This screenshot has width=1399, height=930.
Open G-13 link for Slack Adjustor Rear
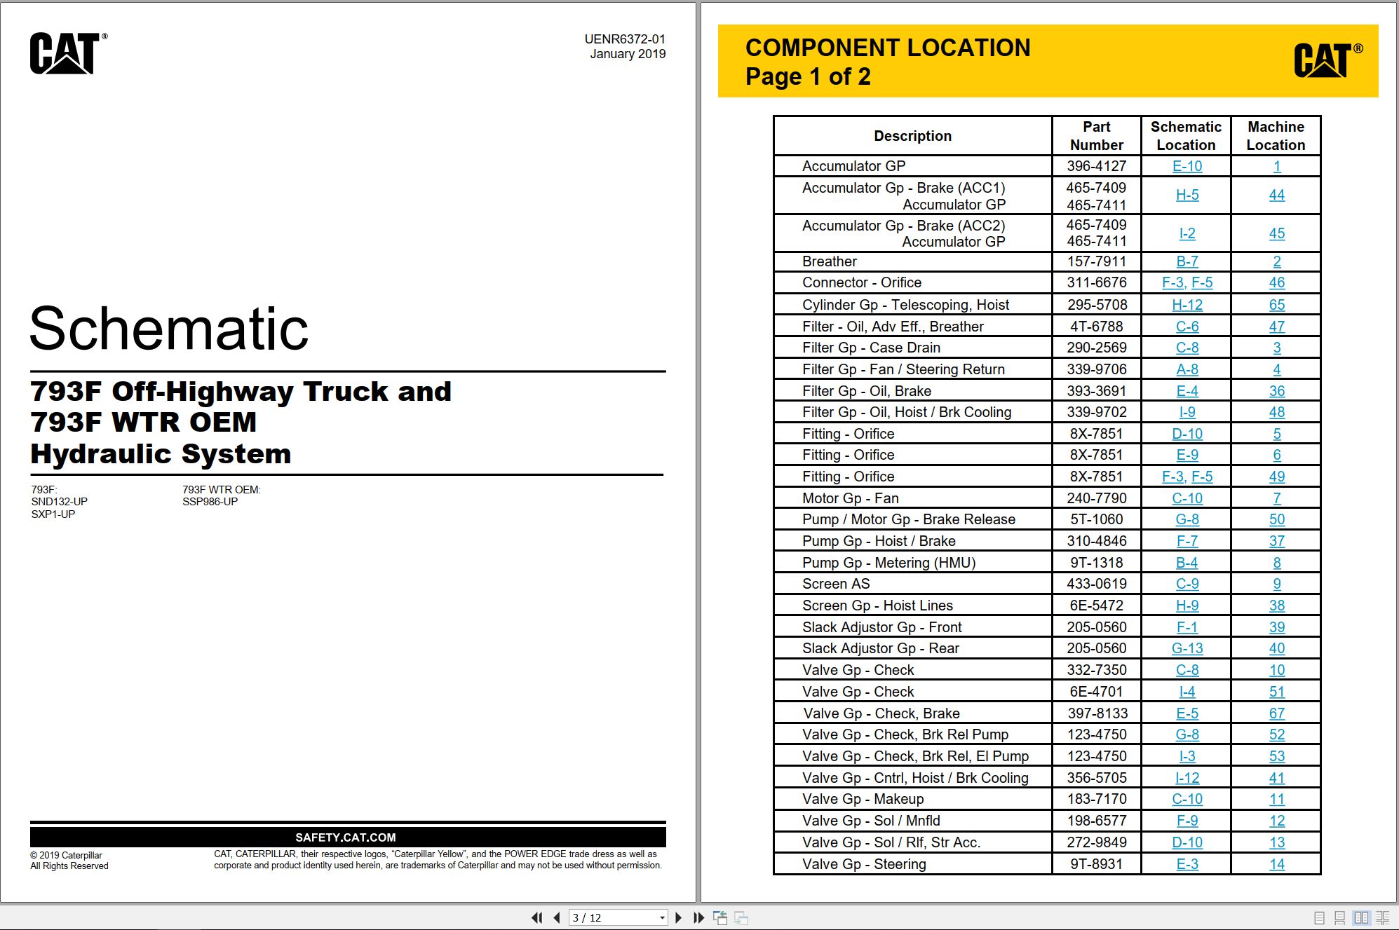pyautogui.click(x=1187, y=648)
